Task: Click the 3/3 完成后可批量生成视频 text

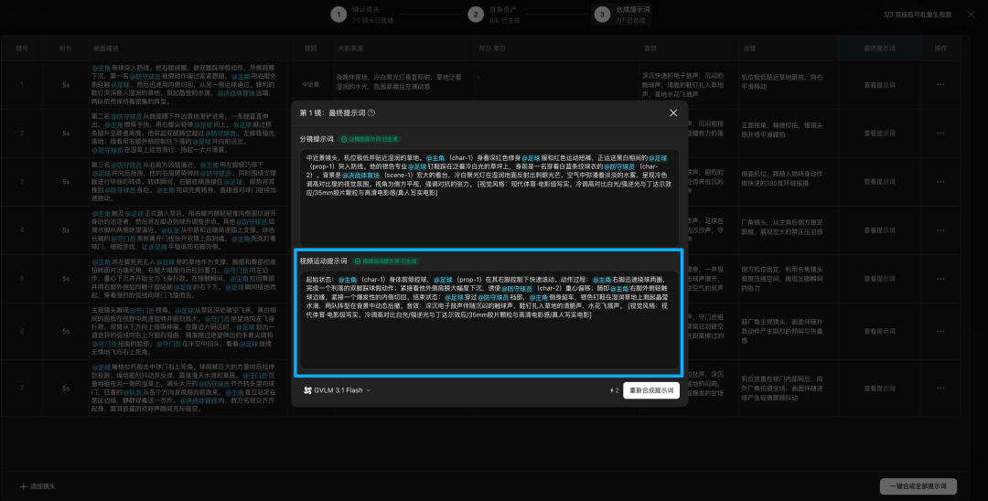Action: point(917,15)
